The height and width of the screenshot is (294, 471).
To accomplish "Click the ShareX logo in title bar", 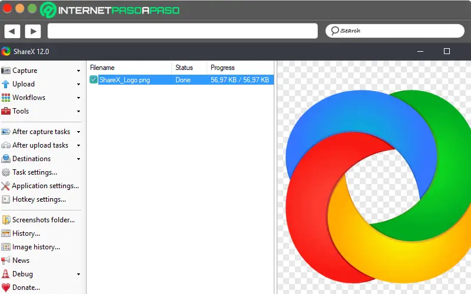I will 6,51.
